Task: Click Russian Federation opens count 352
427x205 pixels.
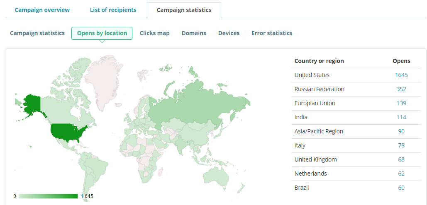Action: tap(401, 89)
